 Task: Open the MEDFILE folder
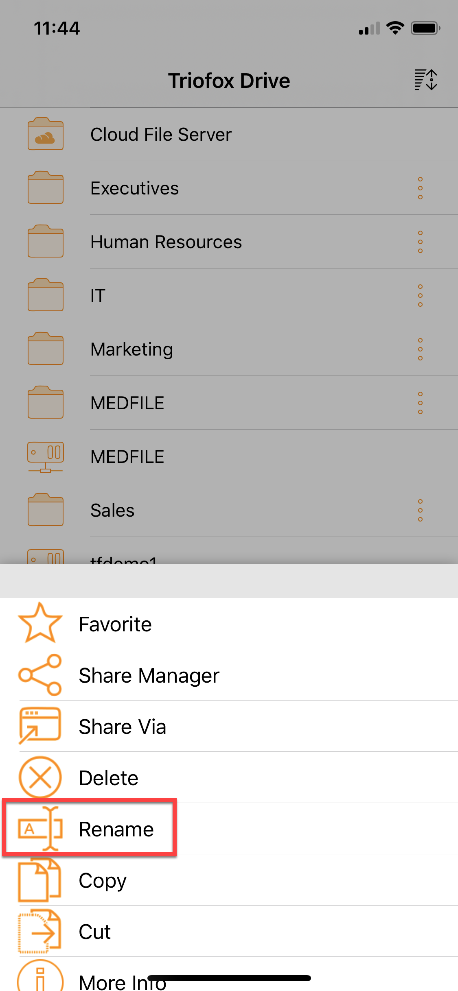[x=229, y=403]
